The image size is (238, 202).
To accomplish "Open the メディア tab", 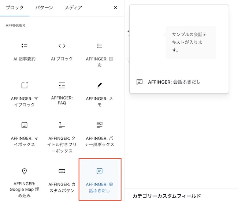I will pyautogui.click(x=74, y=8).
